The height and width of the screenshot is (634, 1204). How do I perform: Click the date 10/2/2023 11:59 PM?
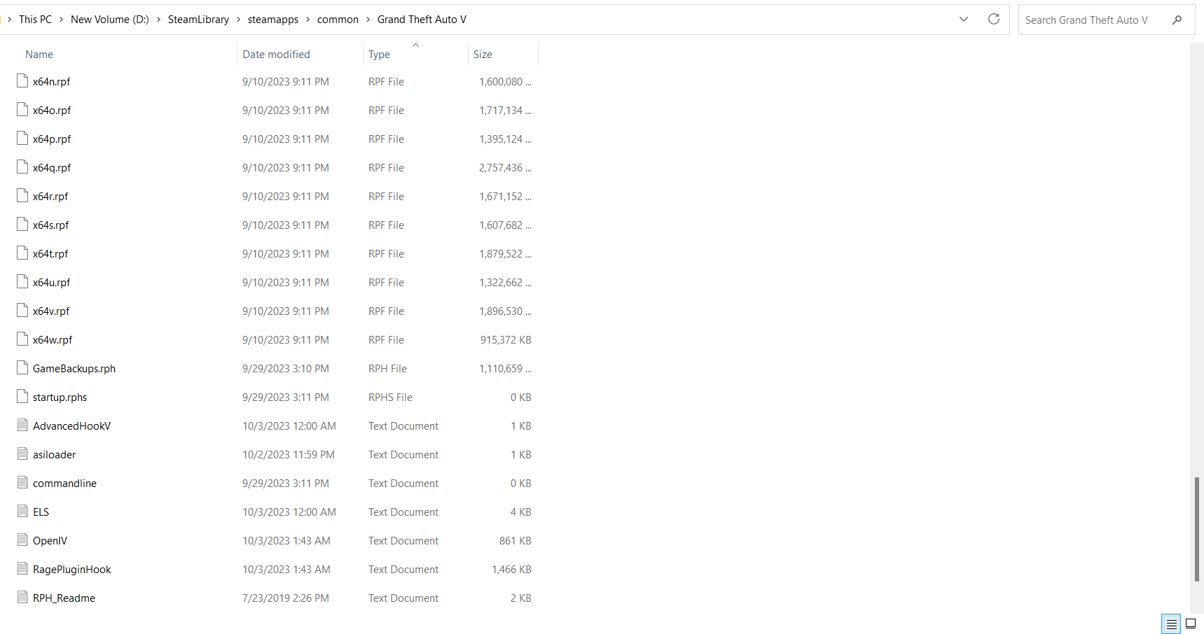[289, 455]
